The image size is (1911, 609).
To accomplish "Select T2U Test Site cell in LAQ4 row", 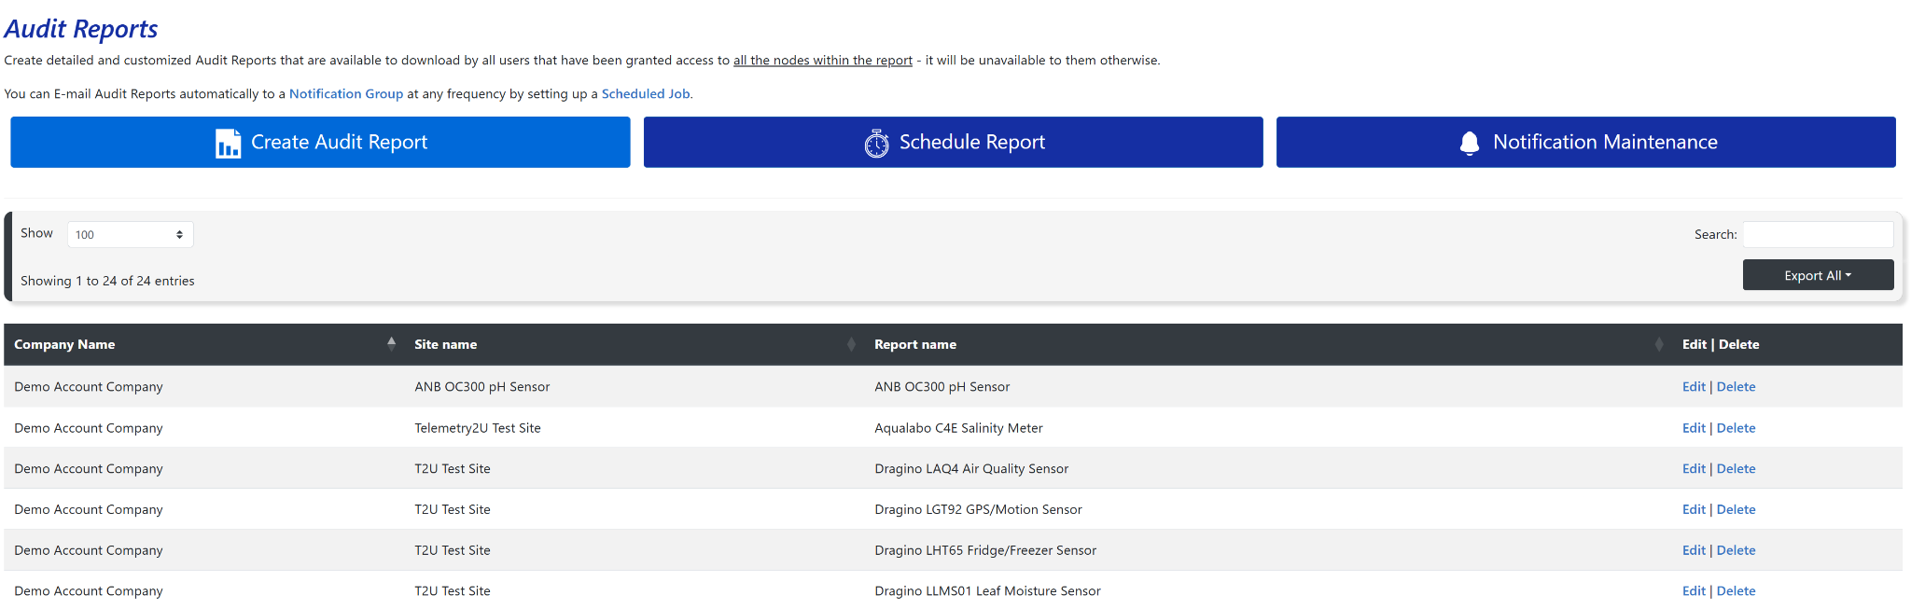I will (453, 469).
